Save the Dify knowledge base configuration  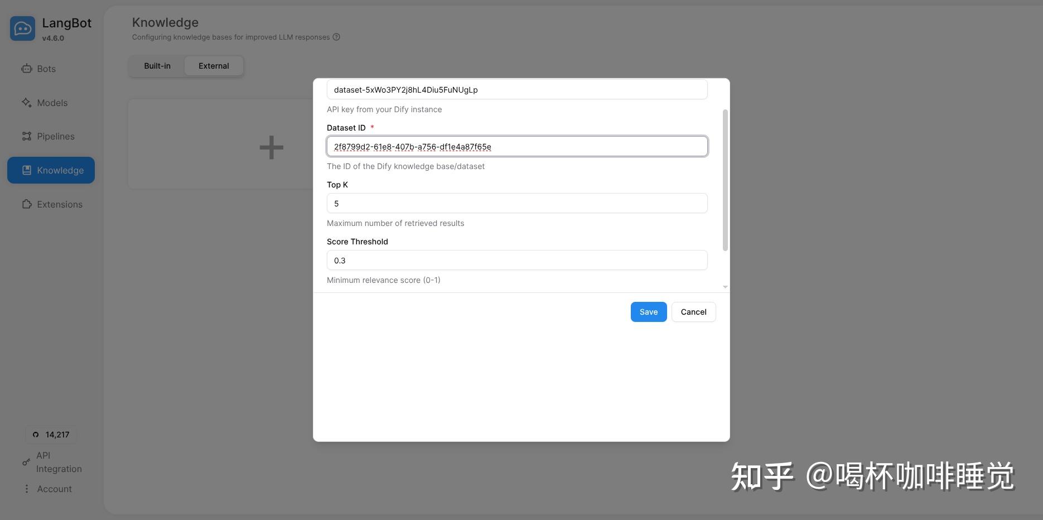point(648,311)
